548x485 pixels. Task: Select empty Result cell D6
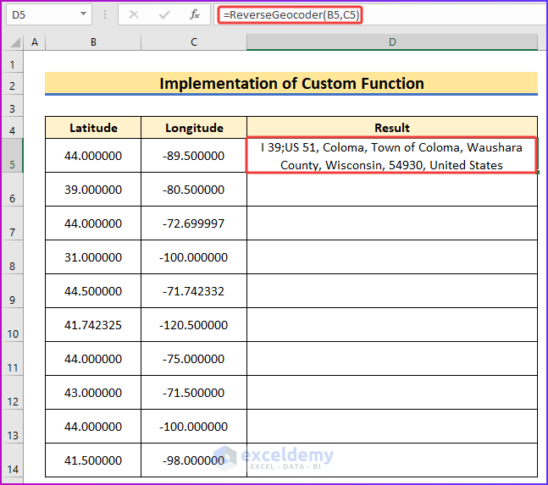tap(392, 190)
